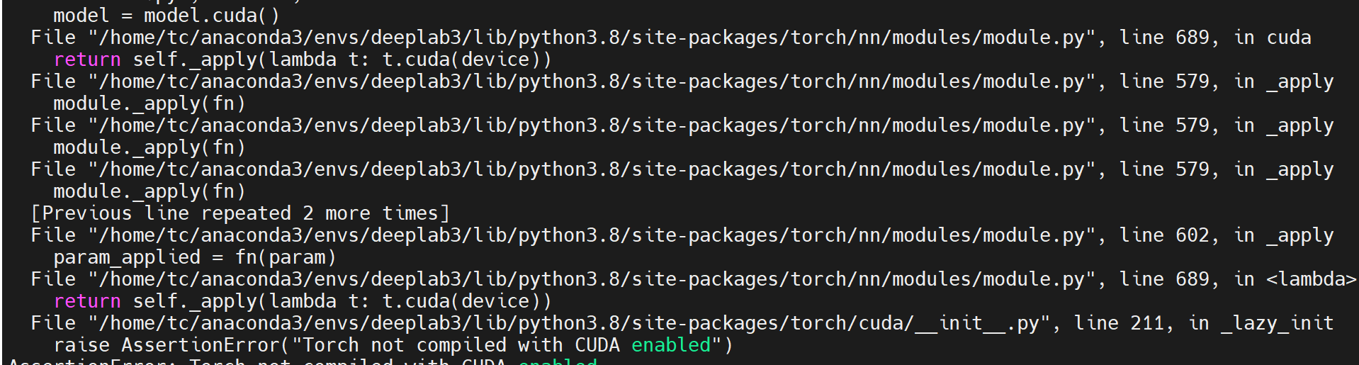Click the 'Previous line repeated 2 more times' text
The height and width of the screenshot is (365, 1359).
[240, 213]
